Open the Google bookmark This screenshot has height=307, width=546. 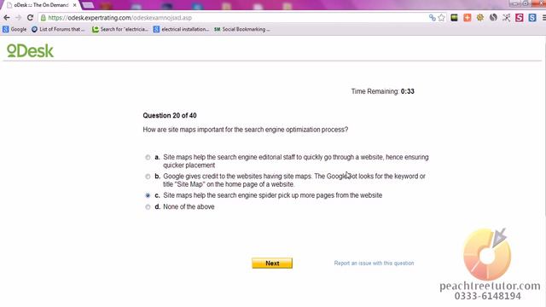tap(15, 30)
